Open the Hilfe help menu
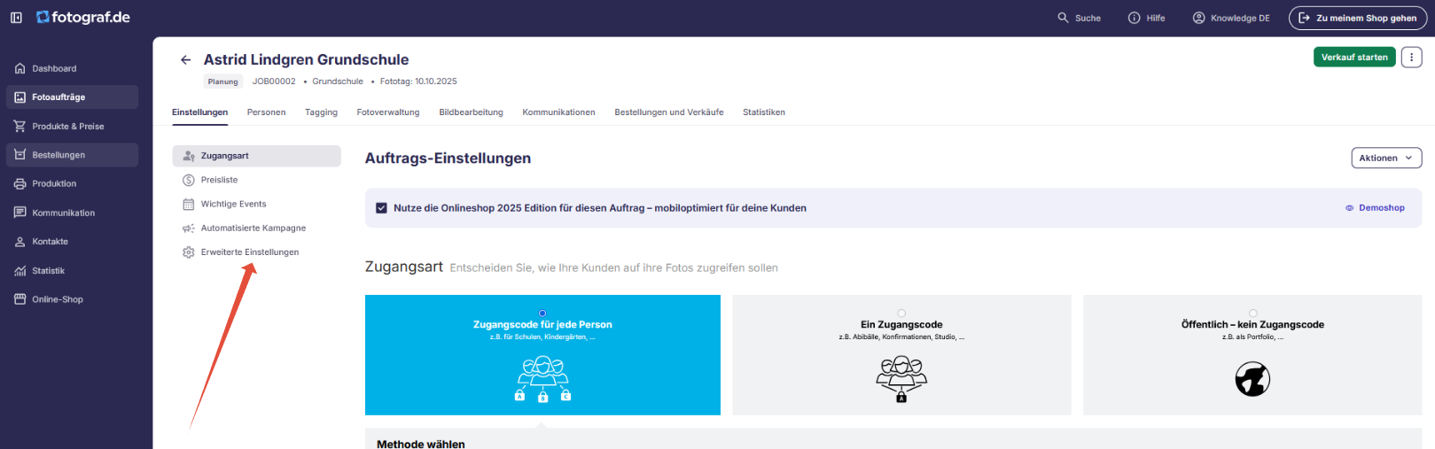Viewport: 1435px width, 449px height. click(x=1146, y=18)
